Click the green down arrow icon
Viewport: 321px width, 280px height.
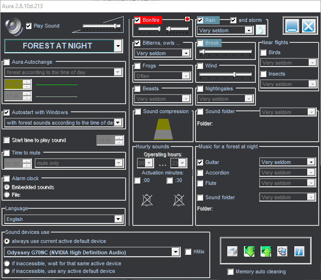(x=249, y=251)
